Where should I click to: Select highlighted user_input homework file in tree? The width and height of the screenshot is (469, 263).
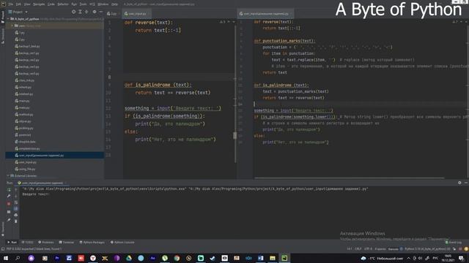55,156
